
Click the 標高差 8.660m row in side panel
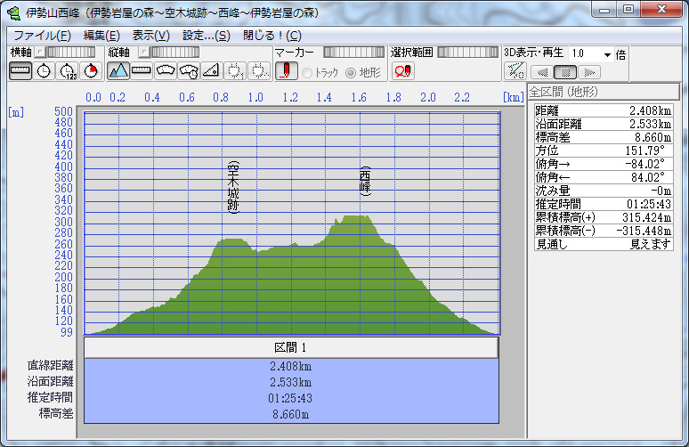click(604, 137)
